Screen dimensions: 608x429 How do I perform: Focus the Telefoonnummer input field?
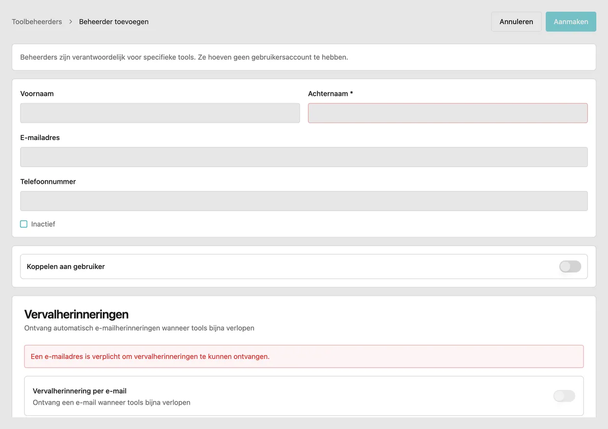coord(304,201)
